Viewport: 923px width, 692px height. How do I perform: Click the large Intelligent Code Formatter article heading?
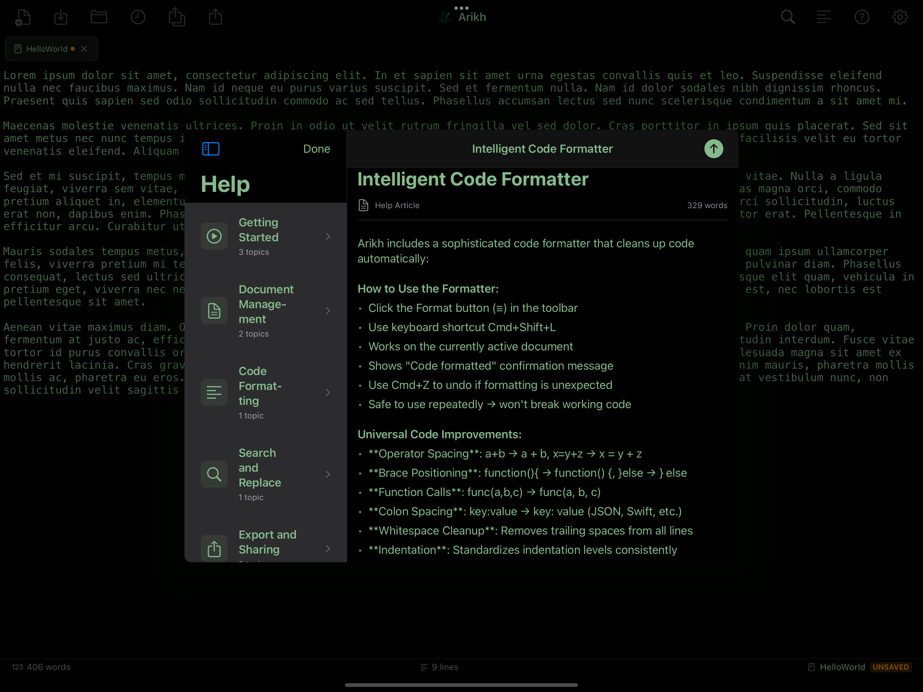click(x=473, y=179)
